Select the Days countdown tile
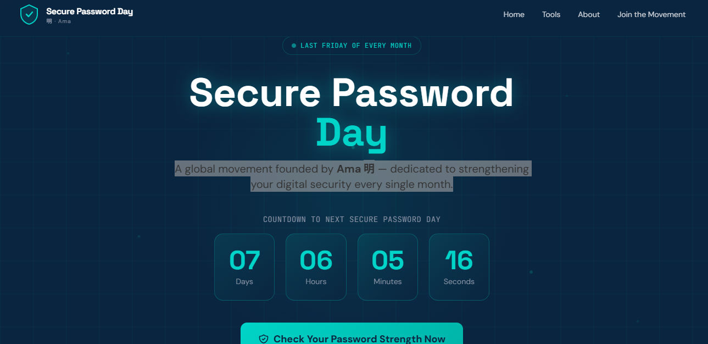708x344 pixels. click(x=244, y=267)
